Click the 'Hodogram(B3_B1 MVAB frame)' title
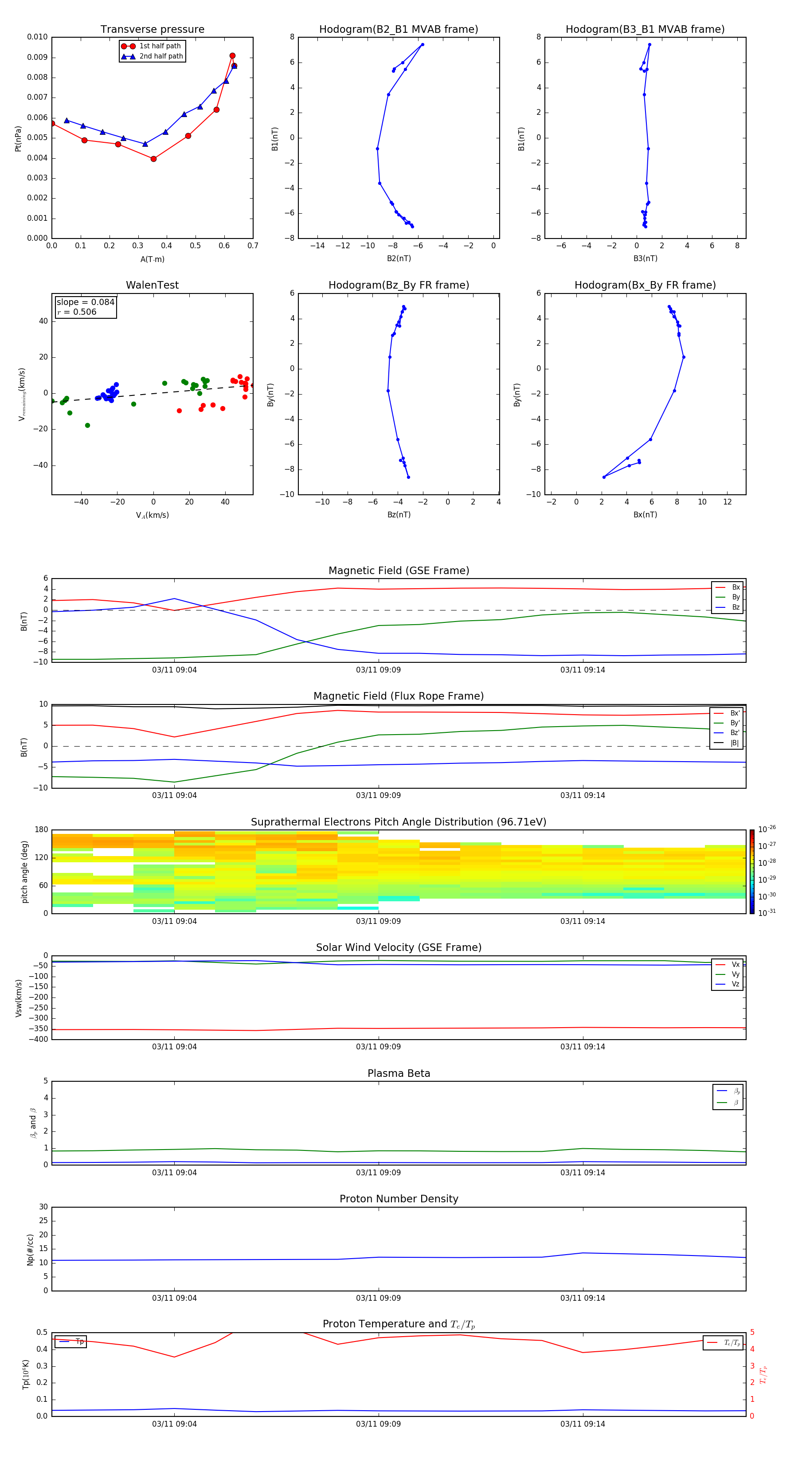Image resolution: width=798 pixels, height=1463 pixels. click(x=645, y=30)
